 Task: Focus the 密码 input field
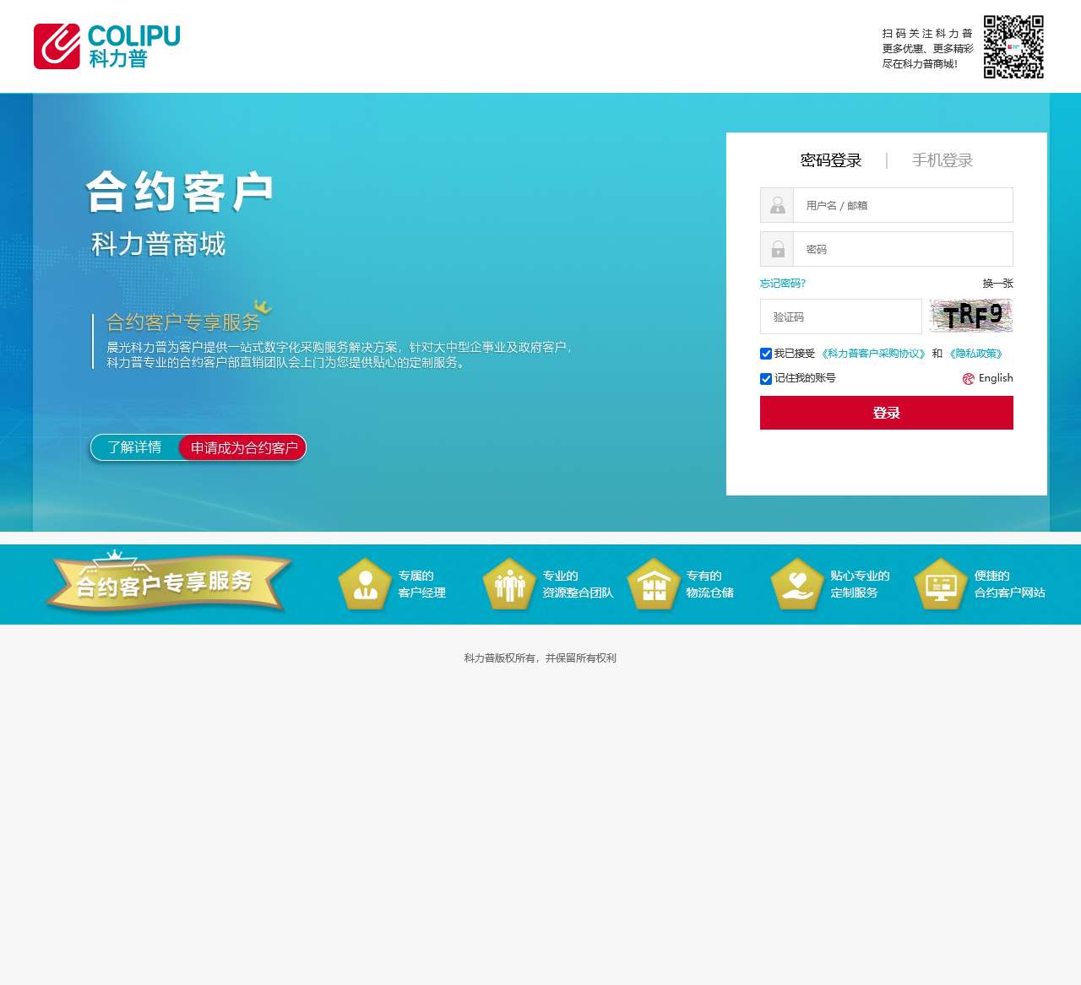pos(903,249)
